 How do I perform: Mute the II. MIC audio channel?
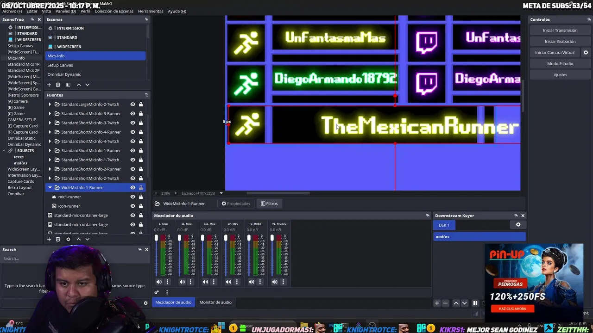tap(182, 282)
